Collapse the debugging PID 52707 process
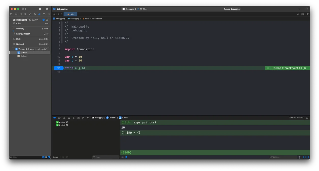The width and height of the screenshot is (319, 171). [x=11, y=20]
